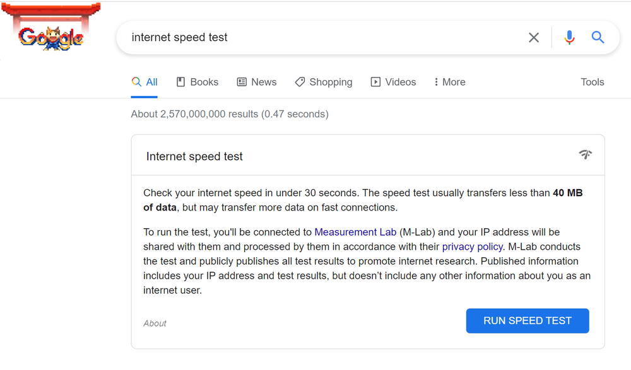The image size is (631, 370).
Task: Click the book icon beside Books
Action: pos(180,82)
